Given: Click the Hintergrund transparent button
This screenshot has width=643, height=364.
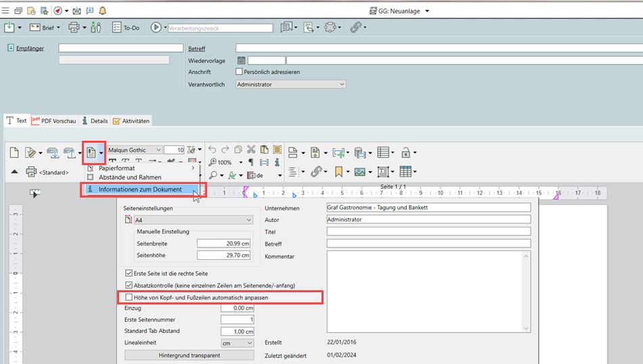Looking at the screenshot, I should [189, 355].
